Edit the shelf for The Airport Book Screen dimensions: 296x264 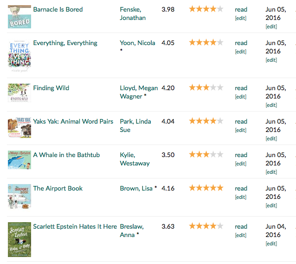(x=240, y=197)
